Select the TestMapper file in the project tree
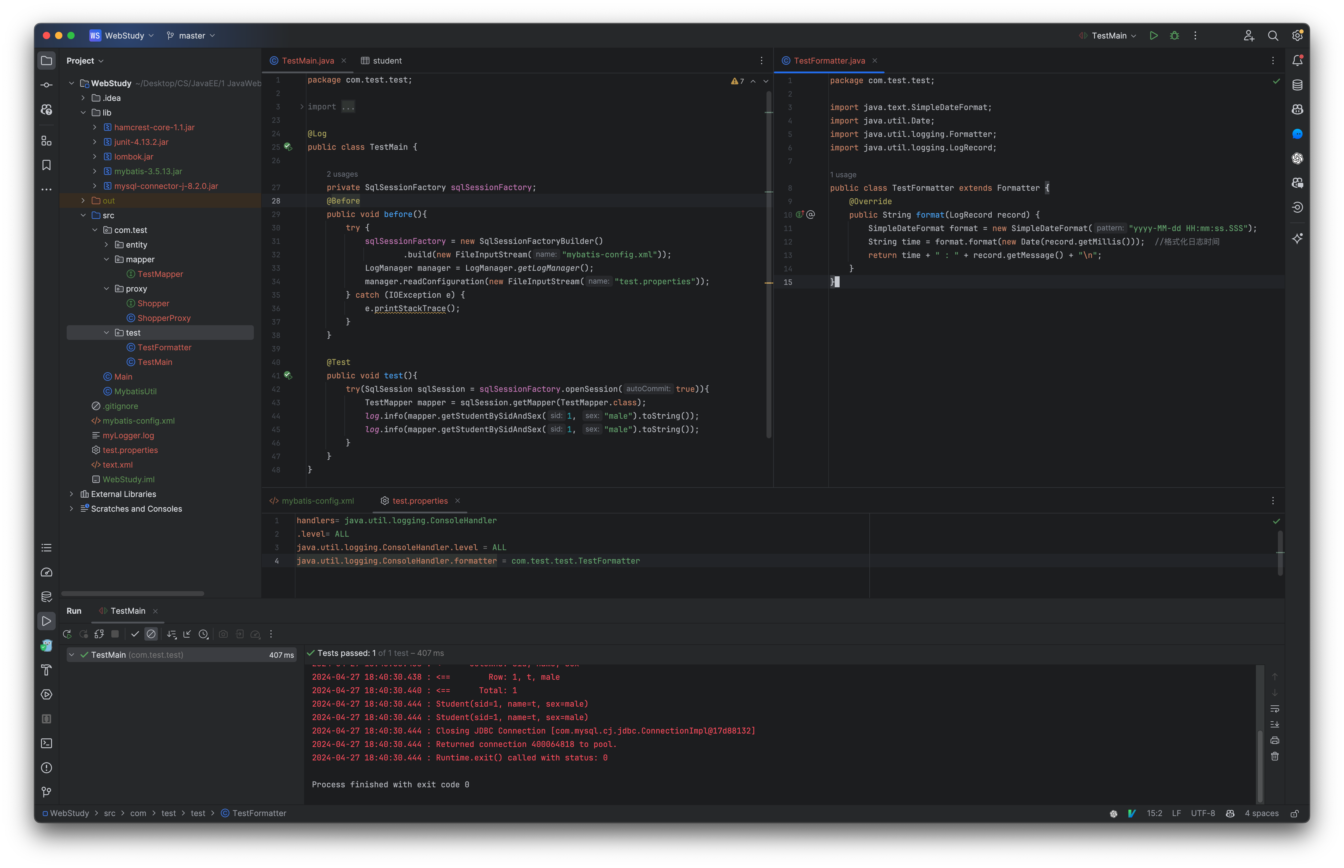1344x868 pixels. pyautogui.click(x=161, y=274)
